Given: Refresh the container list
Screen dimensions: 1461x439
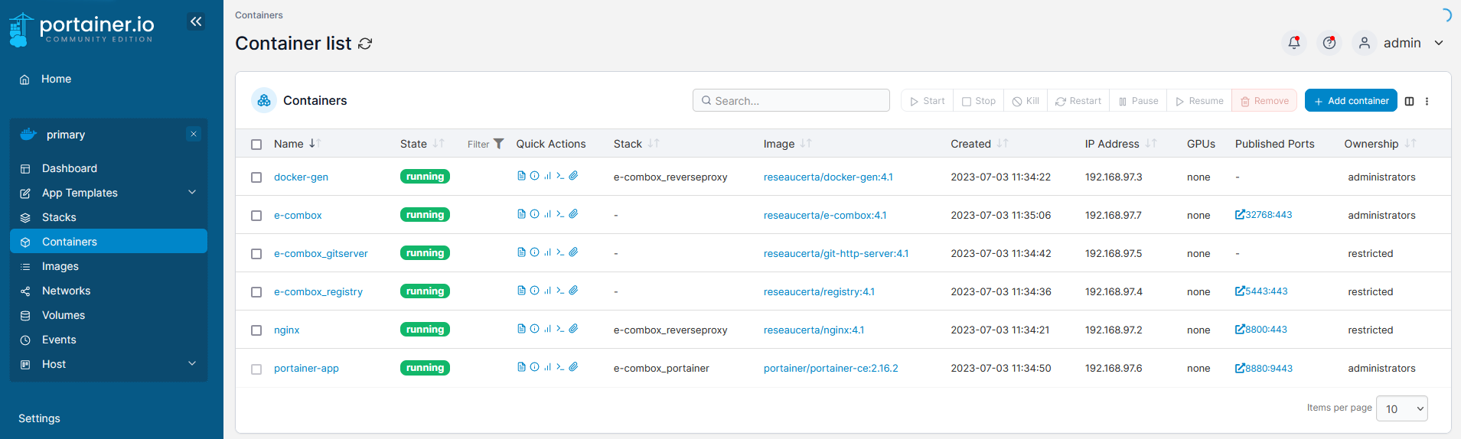Looking at the screenshot, I should point(365,44).
